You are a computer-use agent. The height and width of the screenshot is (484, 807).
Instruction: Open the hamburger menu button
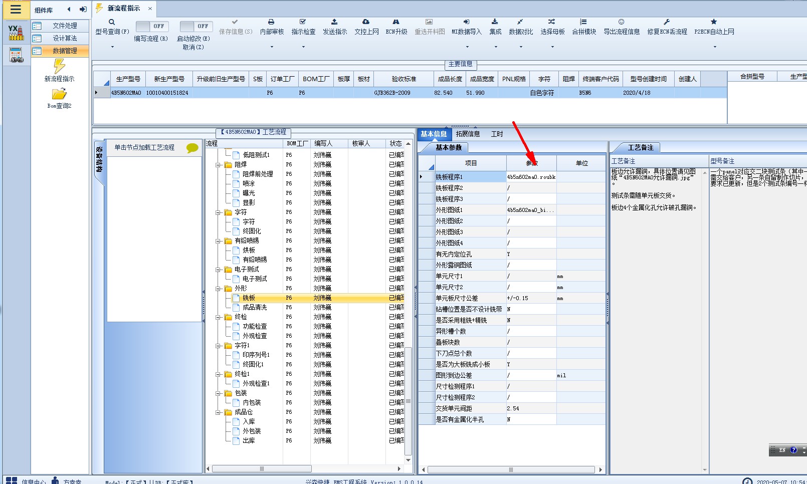pos(16,10)
